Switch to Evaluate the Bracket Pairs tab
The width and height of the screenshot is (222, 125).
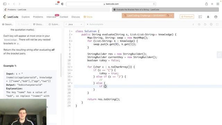[165, 10]
